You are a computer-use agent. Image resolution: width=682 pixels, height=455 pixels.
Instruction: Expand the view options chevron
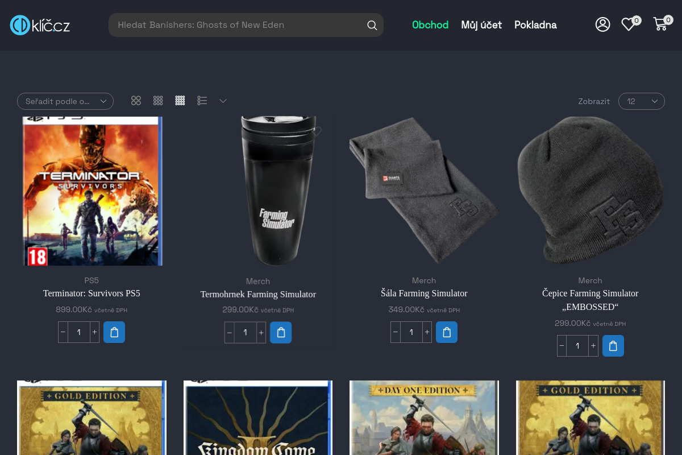[223, 101]
